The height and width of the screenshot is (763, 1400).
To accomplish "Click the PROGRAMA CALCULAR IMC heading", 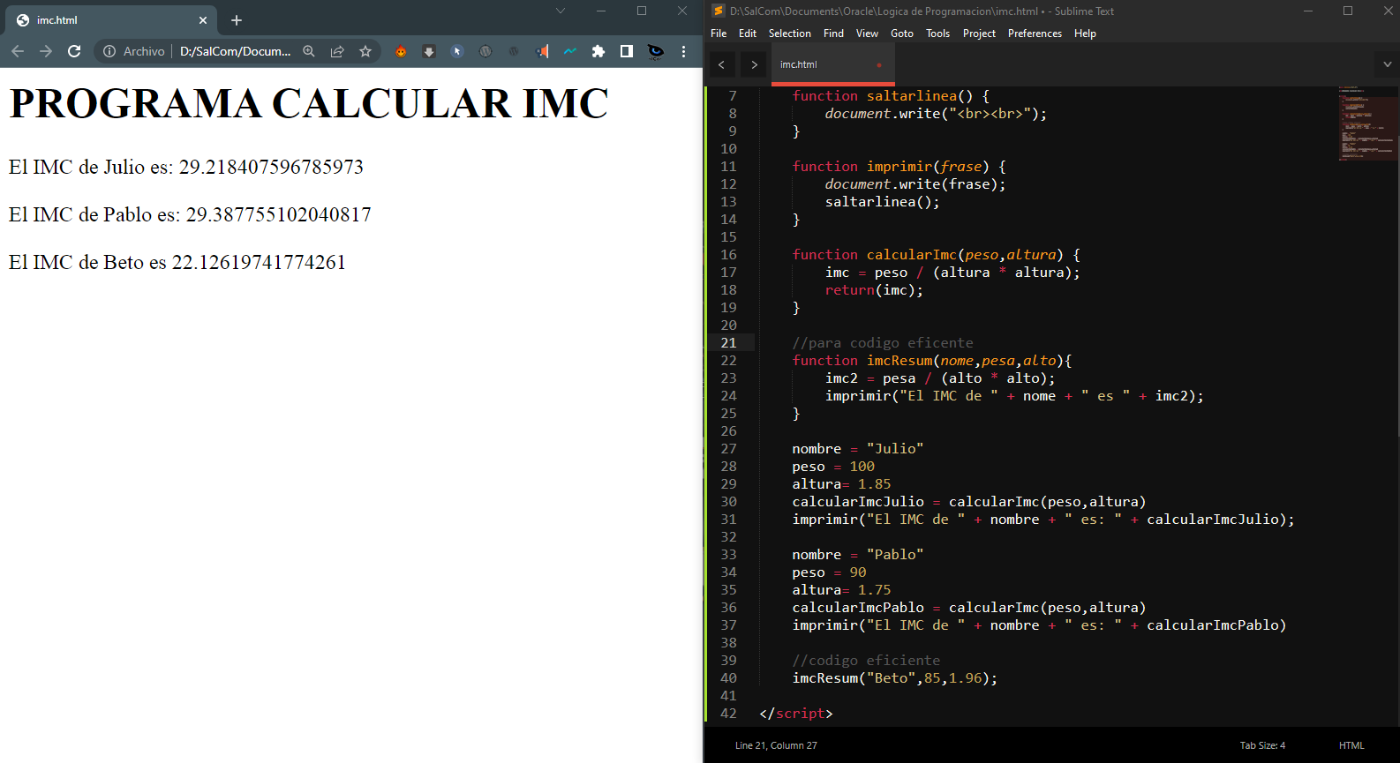I will (309, 103).
